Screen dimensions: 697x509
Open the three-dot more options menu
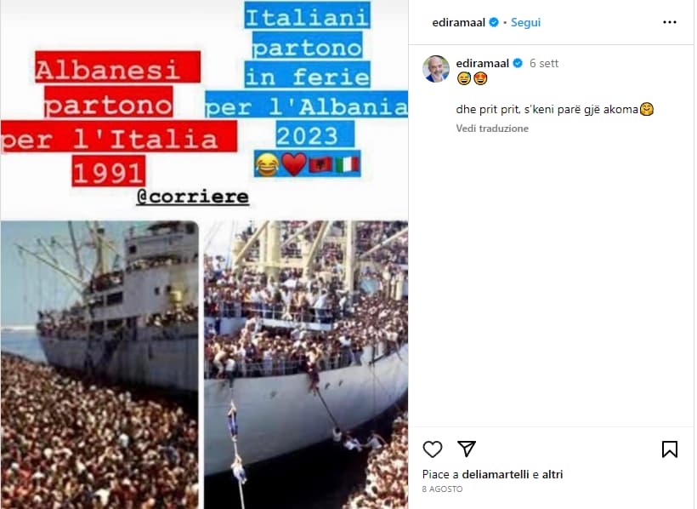[x=670, y=22]
